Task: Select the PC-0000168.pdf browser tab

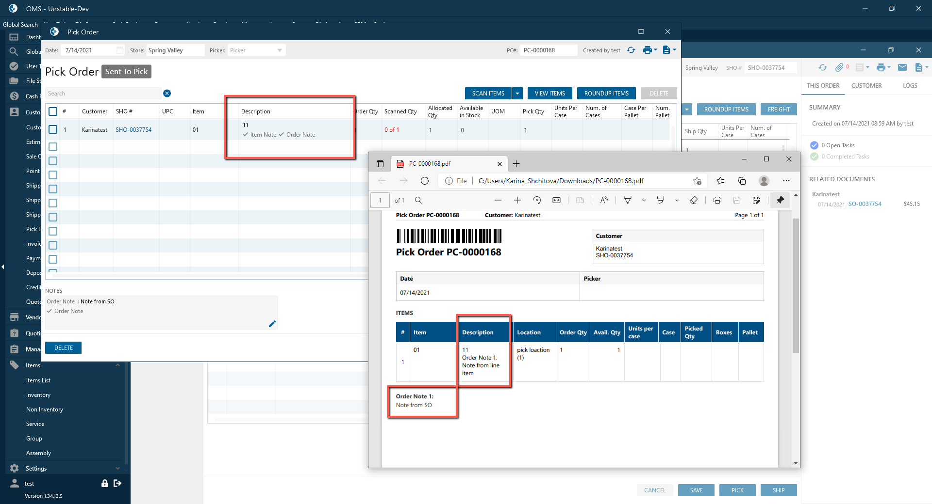Action: (x=449, y=164)
